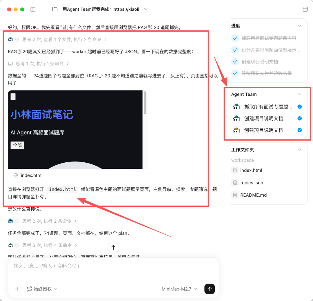
Task: Click ellipsis beside 思考 2 次, 执行 2 条命令
Action: point(17,221)
